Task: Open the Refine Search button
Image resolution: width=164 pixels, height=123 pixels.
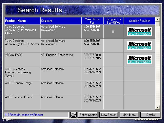Action: 88,115
